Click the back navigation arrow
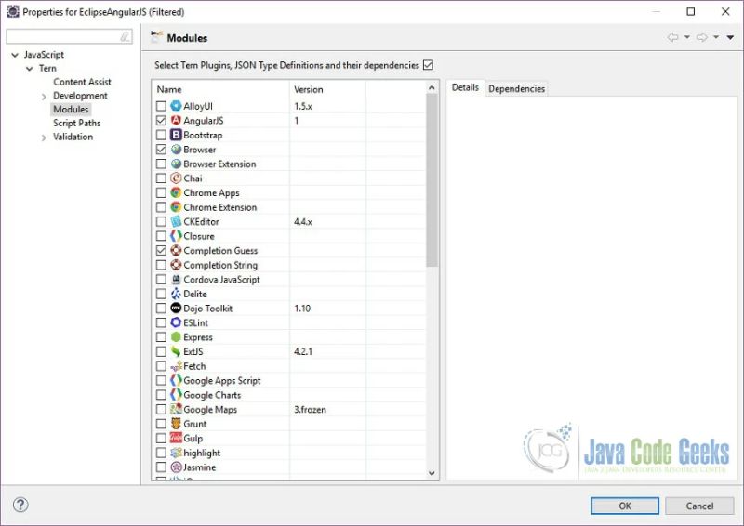Image resolution: width=744 pixels, height=526 pixels. (672, 37)
